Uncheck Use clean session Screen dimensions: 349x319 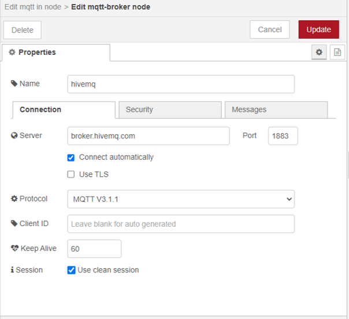pos(71,270)
